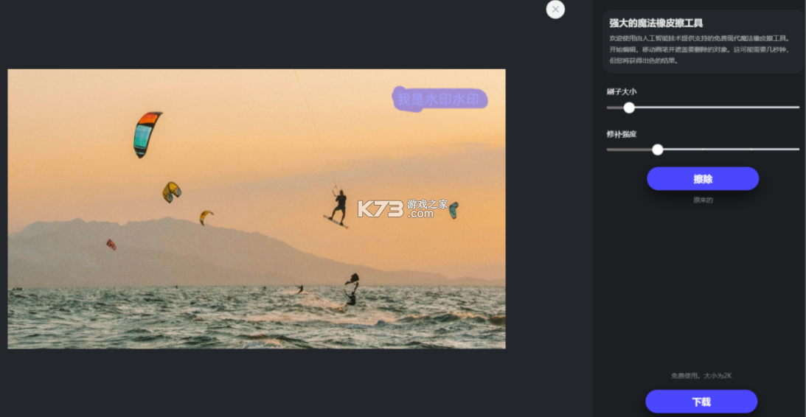Show the original via 原来的 link
Image resolution: width=806 pixels, height=417 pixels.
coord(703,200)
